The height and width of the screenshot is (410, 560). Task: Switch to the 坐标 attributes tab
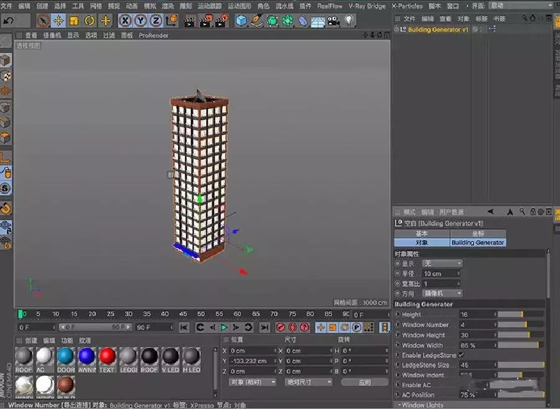click(478, 234)
